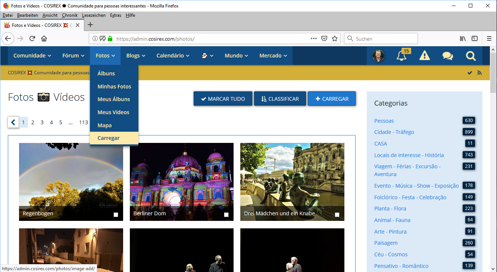Expand the Comunidade navigation dropdown
This screenshot has height=272, width=497.
[x=32, y=56]
